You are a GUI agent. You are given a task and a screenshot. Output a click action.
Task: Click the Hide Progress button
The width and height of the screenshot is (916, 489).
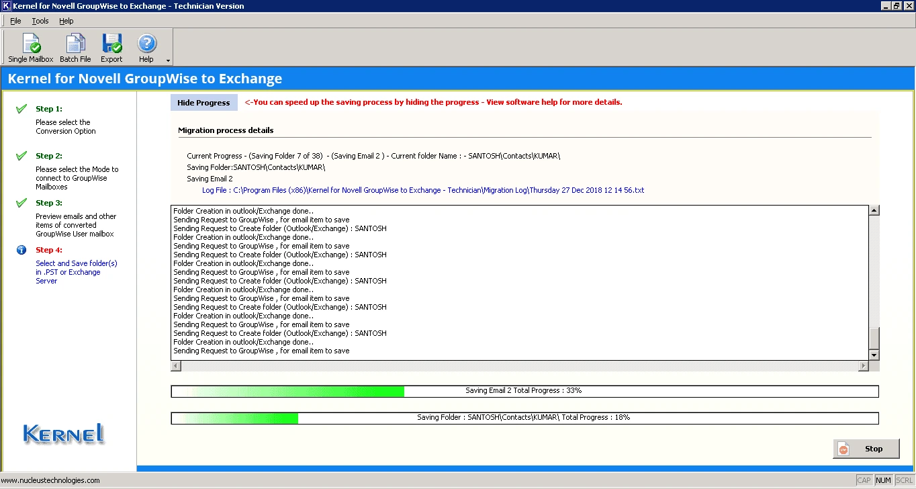203,103
